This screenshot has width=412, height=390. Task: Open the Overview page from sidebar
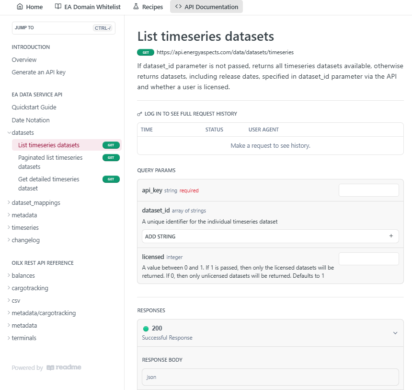click(24, 60)
